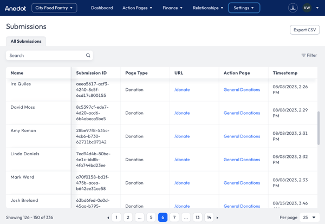
Task: Click timestamp 08/08/2023, 2:33 PM
Action: coord(290,183)
